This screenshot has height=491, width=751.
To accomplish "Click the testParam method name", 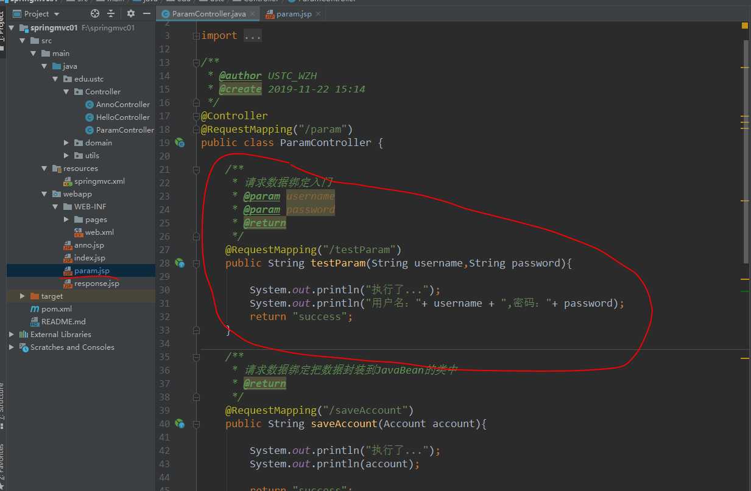I will coord(338,263).
